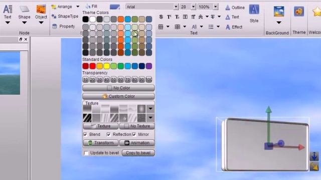Click the list bullets icon
321x180 pixels.
pos(211,26)
